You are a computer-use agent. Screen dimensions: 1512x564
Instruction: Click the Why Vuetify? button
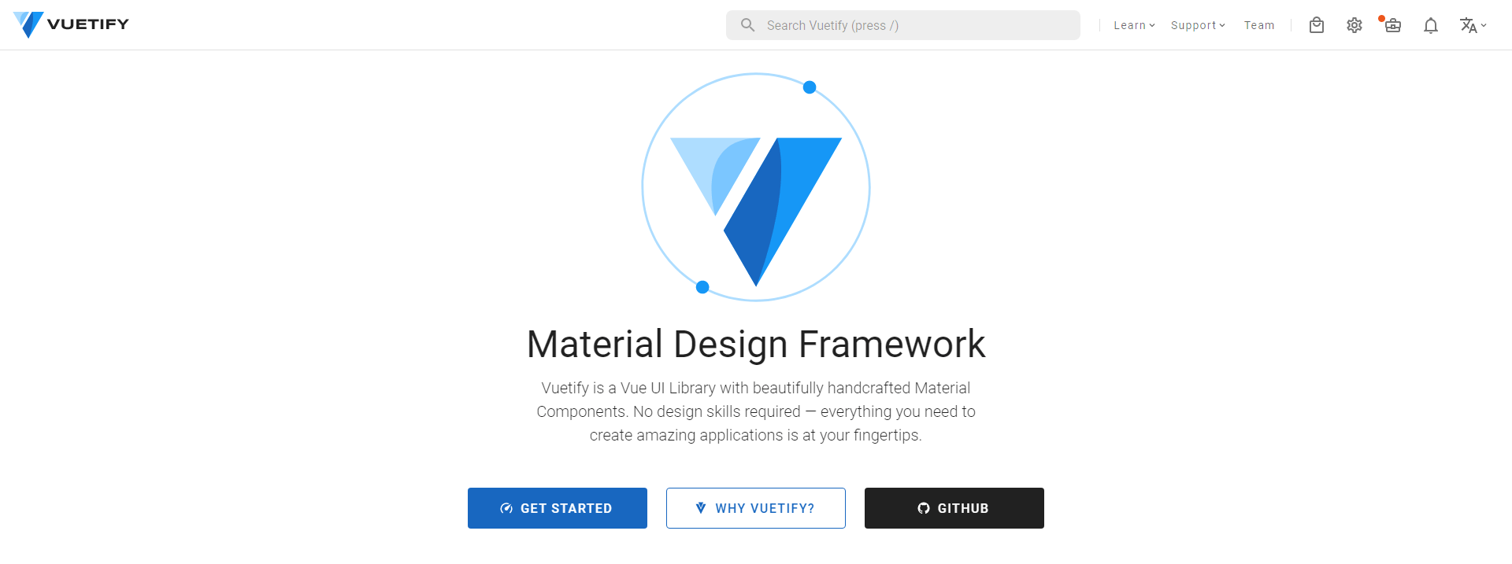coord(756,508)
